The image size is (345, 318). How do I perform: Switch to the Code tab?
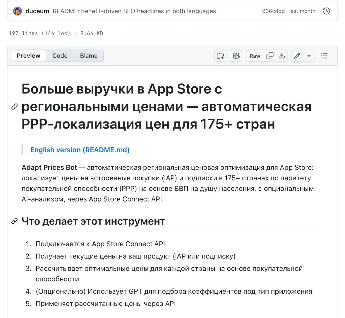60,56
